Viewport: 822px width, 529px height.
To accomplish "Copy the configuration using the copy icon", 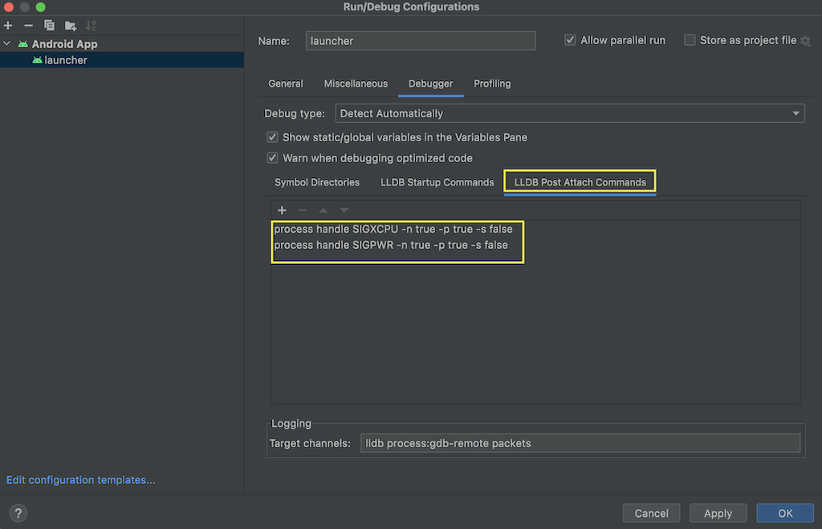I will [49, 25].
